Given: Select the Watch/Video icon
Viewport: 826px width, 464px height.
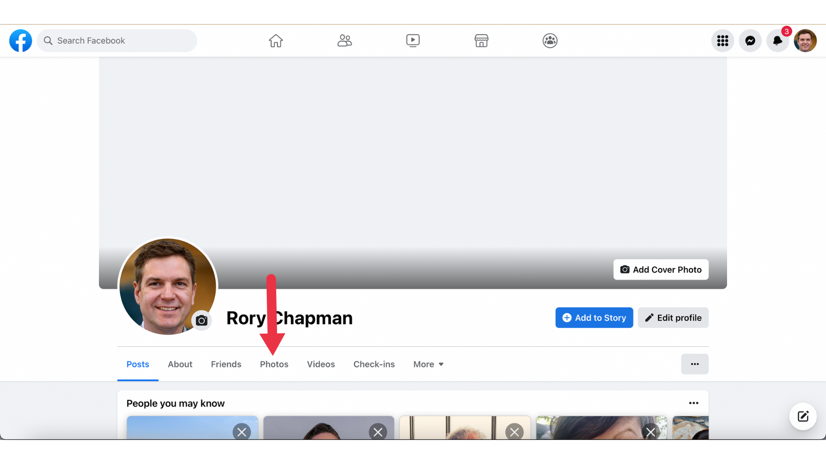Looking at the screenshot, I should click(413, 40).
